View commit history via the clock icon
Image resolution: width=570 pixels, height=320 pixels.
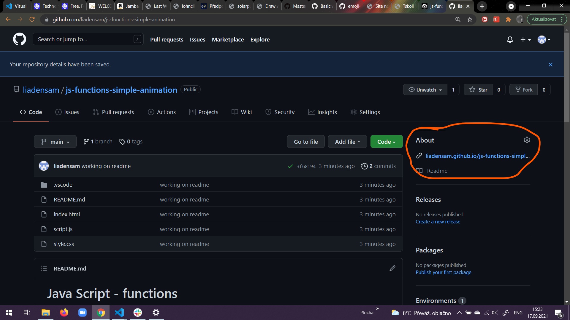click(365, 166)
